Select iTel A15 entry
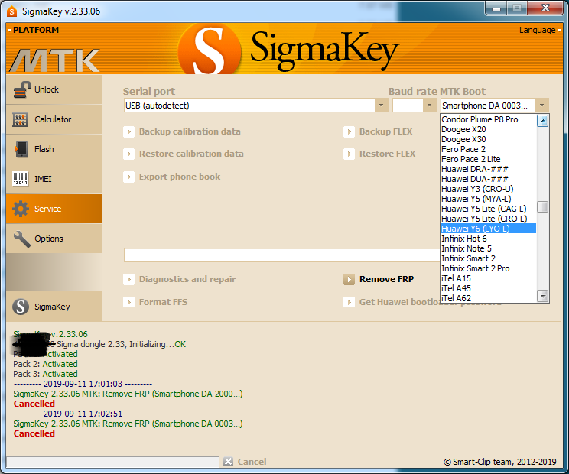This screenshot has width=569, height=474. [488, 278]
